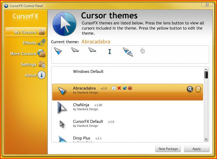Screen dimensions: 217x159
Task: Click the red @ email icon
Action: (x=130, y=88)
